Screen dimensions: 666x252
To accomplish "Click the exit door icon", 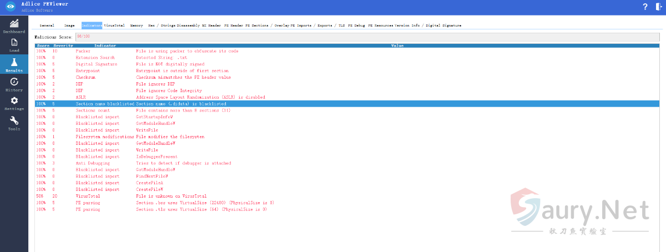I will click(658, 7).
